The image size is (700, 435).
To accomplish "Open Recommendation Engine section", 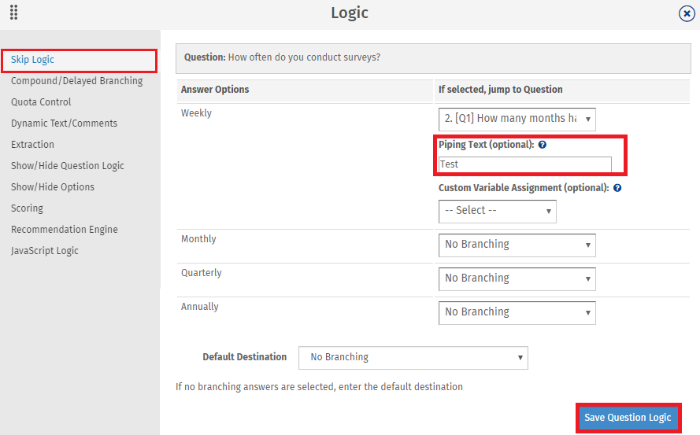I will click(65, 230).
